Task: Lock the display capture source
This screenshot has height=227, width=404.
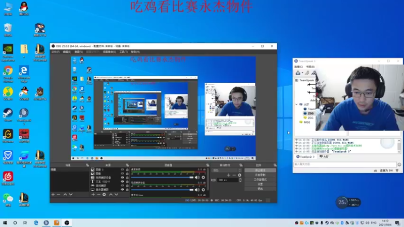Action: tap(127, 190)
